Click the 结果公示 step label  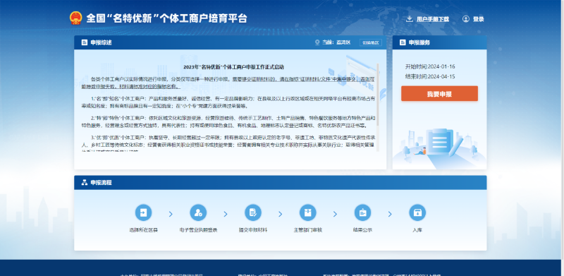pos(362,230)
